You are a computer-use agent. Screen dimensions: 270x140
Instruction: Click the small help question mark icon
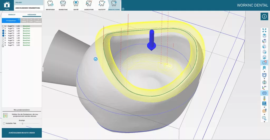[x=123, y=9]
